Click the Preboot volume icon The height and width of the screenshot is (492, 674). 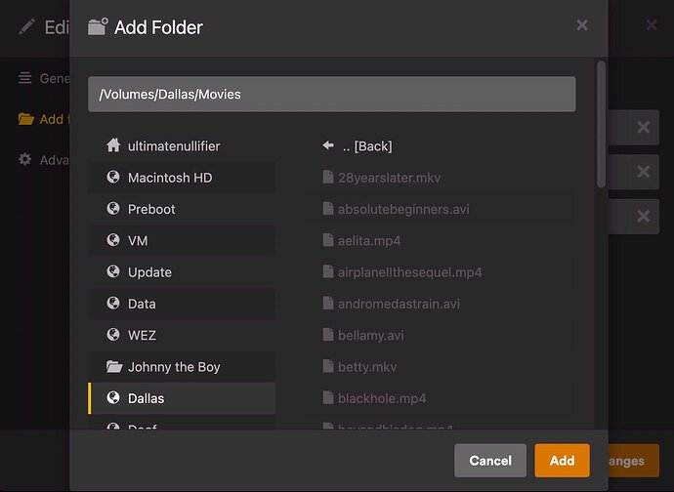point(113,208)
